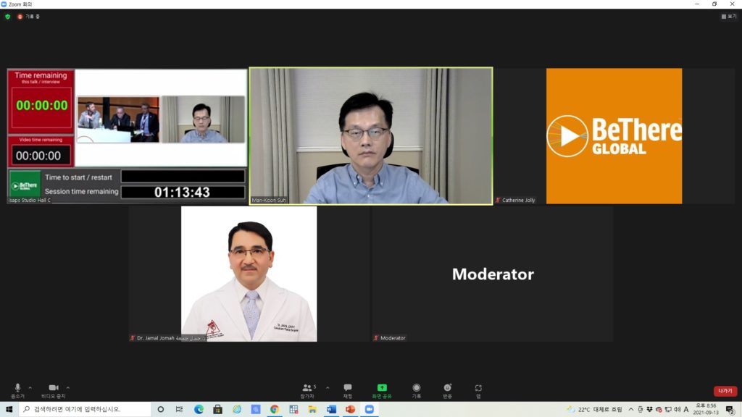Click the green encryption shield icon
Image resolution: width=742 pixels, height=417 pixels.
pyautogui.click(x=8, y=16)
